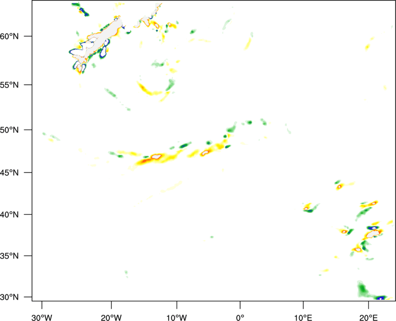Viewport: 396px width, 321px height.
Task: Click the 45°N latitude label
Action: point(9,173)
